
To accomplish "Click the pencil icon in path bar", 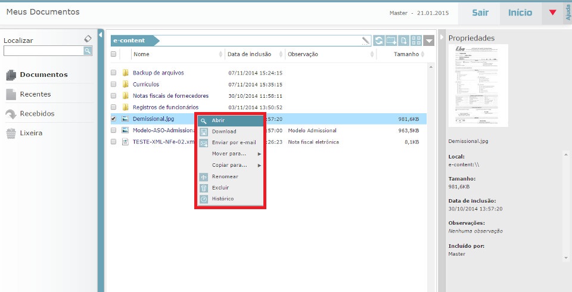I will [365, 41].
